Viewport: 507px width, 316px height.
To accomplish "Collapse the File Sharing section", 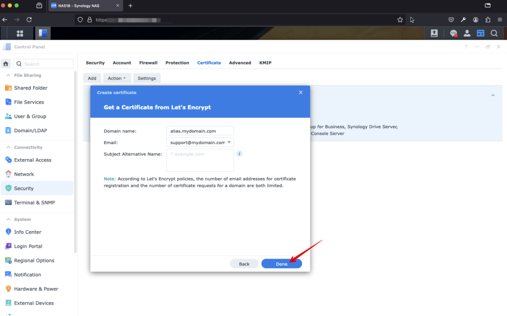I will tap(8, 75).
